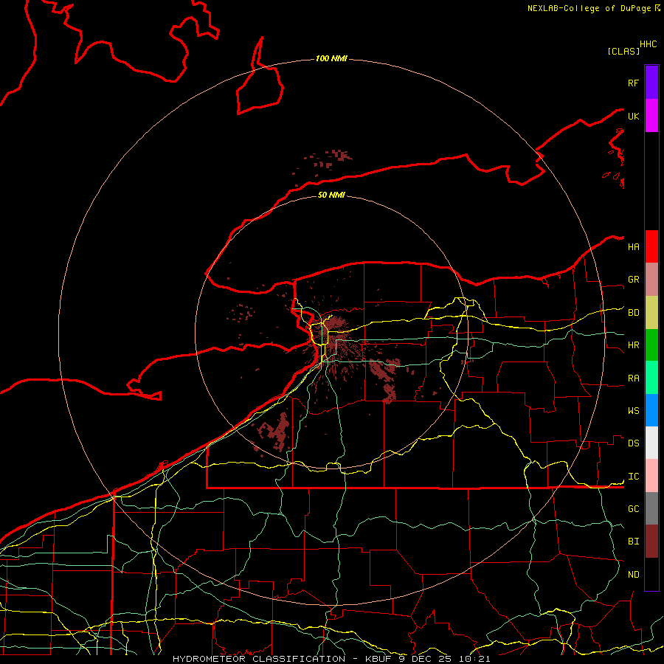Click the GC gray legend swatch
Viewport: 664px width, 664px height.
(651, 508)
